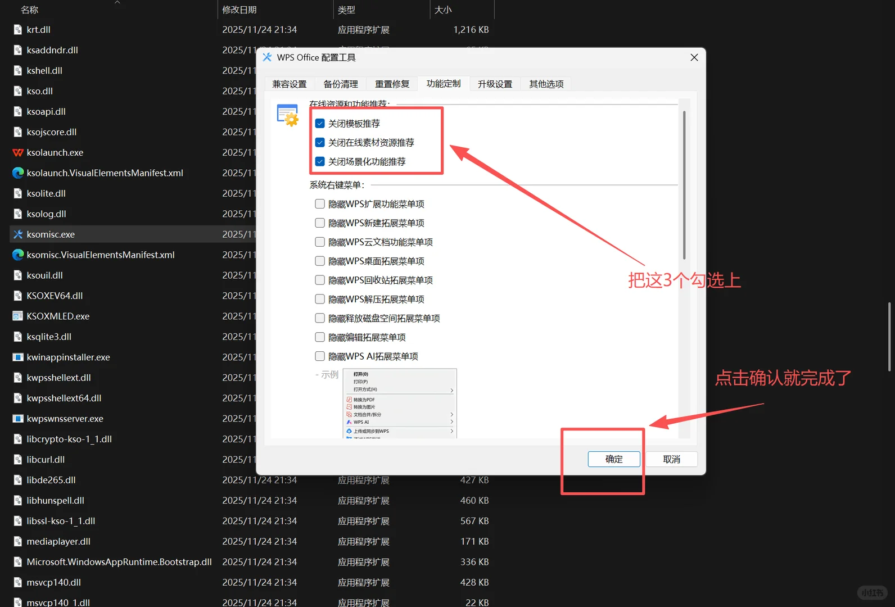Select the kwpsshellext.dll file name

click(x=58, y=378)
